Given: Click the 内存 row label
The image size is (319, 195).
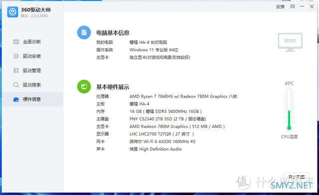Looking at the screenshot, I should coord(101,111).
